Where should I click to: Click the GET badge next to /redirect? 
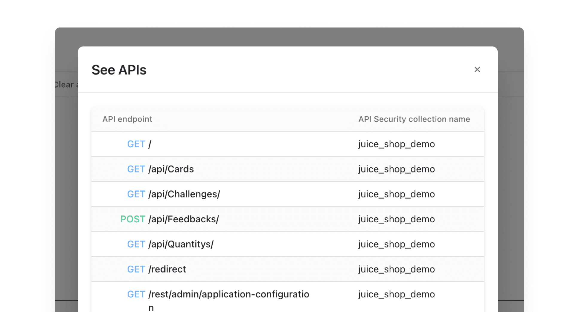pyautogui.click(x=136, y=269)
